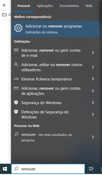This screenshot has width=102, height=175.
Task: Switch to the Aplicações tab
Action: click(45, 6)
